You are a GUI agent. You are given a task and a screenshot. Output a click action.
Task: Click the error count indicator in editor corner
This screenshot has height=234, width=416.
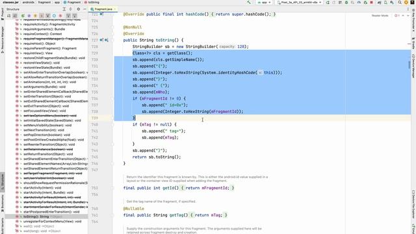pos(397,16)
